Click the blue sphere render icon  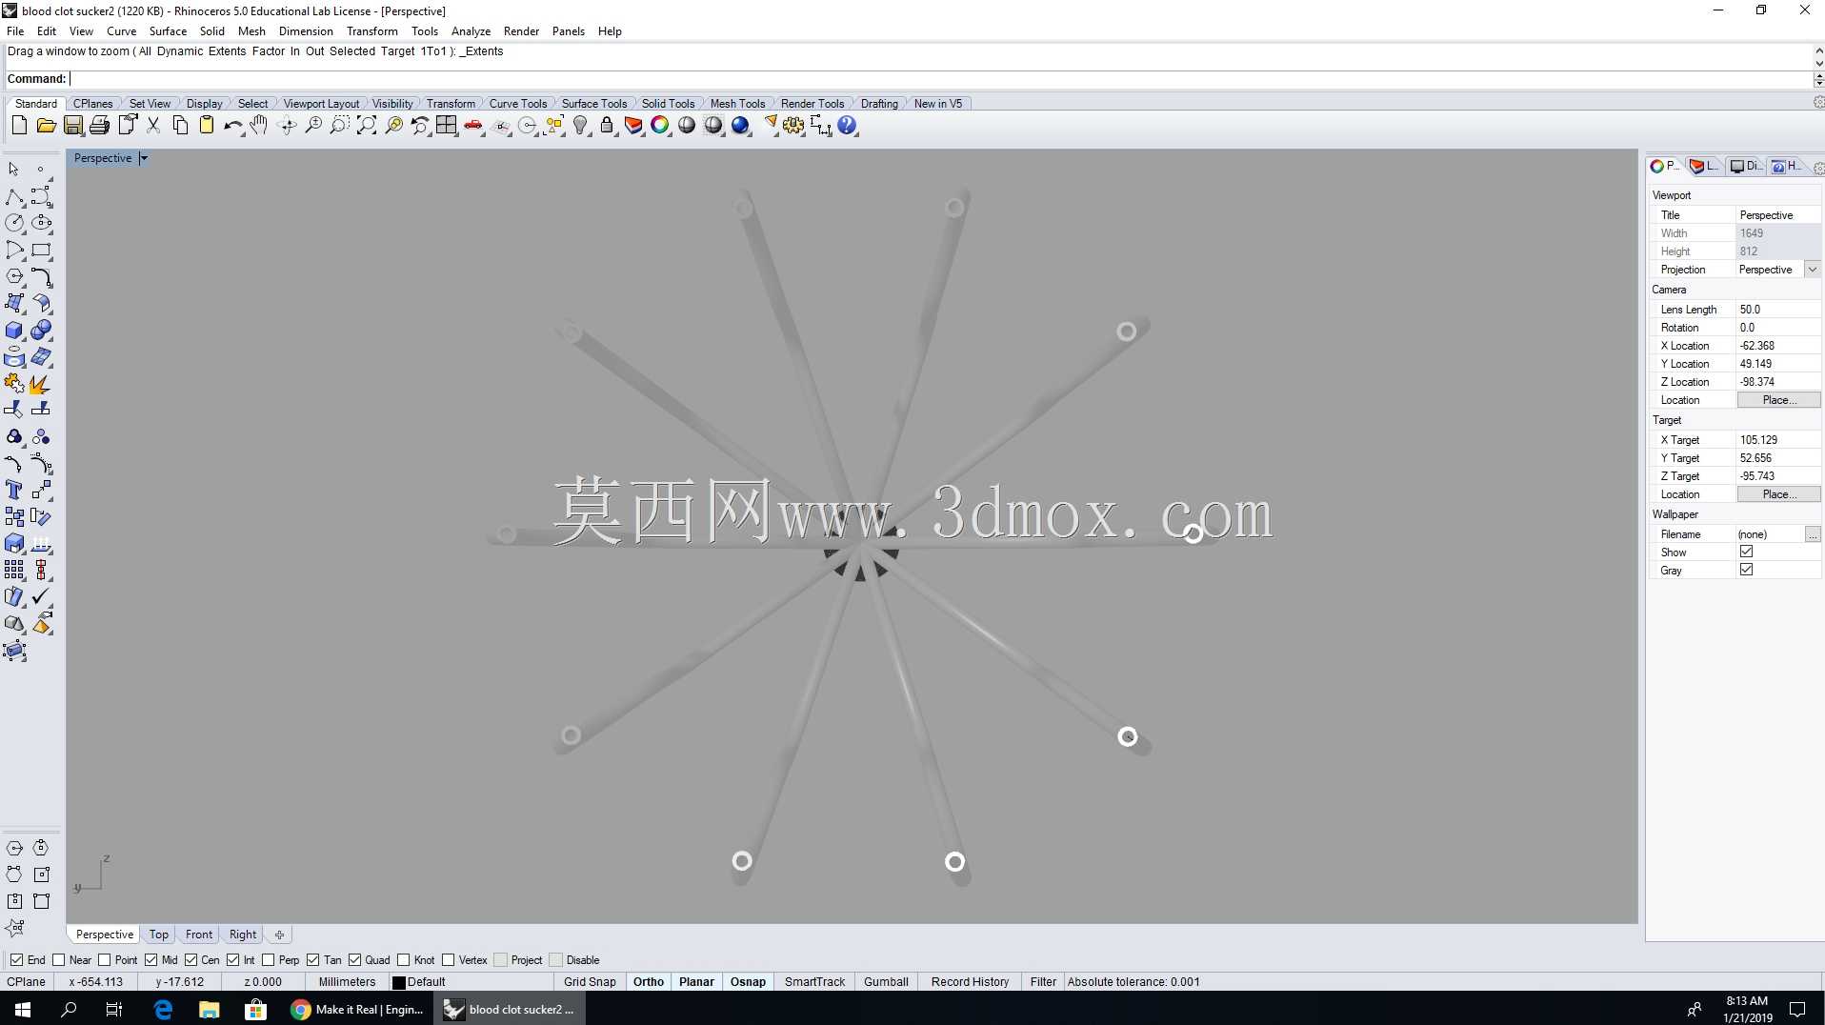(740, 126)
